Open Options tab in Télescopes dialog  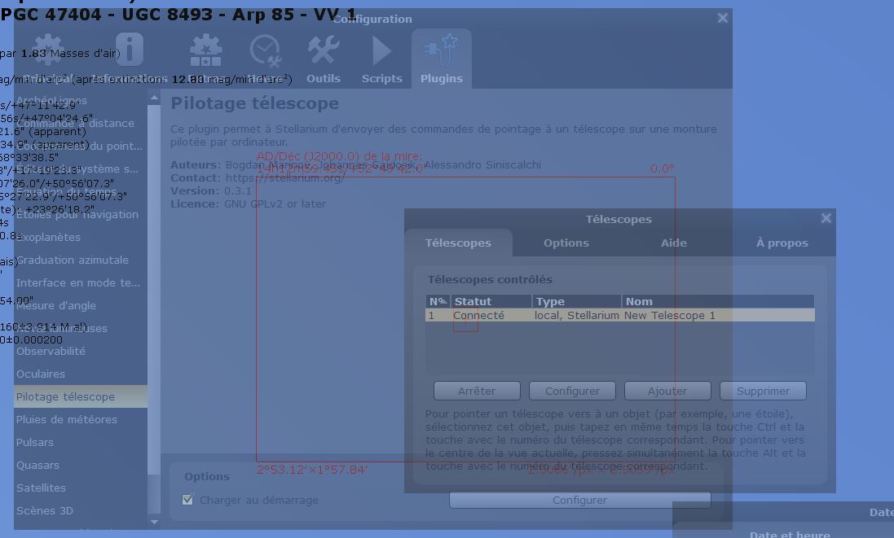point(566,243)
